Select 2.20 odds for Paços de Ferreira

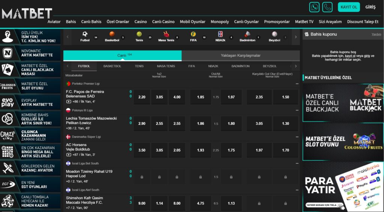(142, 97)
